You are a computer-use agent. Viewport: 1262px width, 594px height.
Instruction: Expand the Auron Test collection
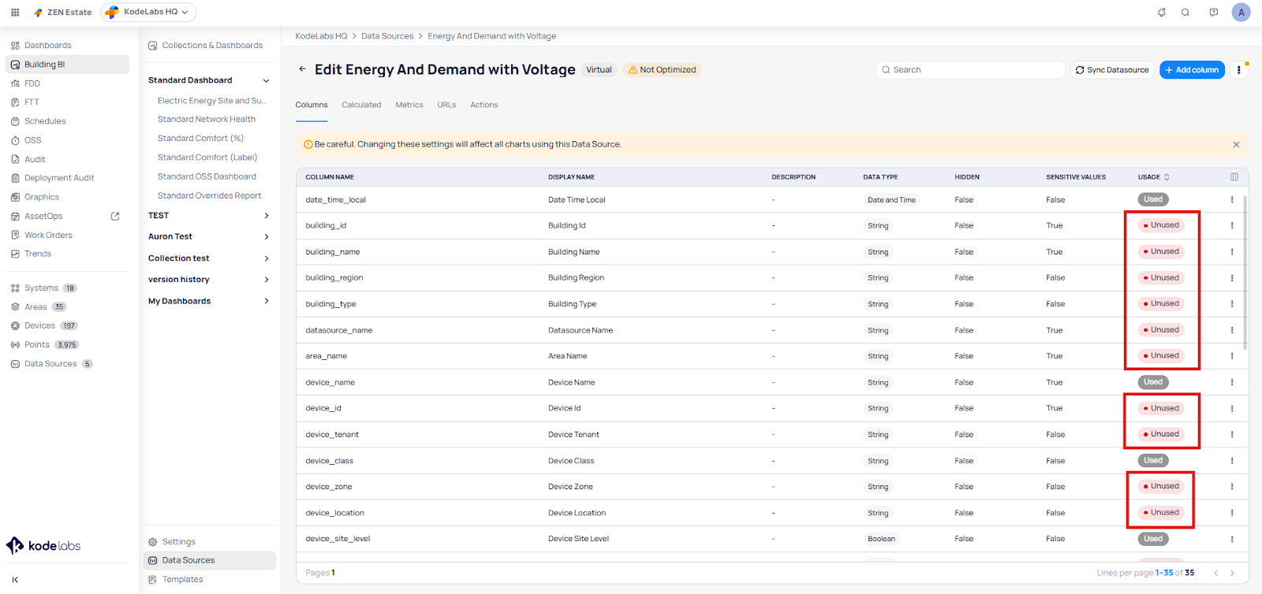click(266, 236)
